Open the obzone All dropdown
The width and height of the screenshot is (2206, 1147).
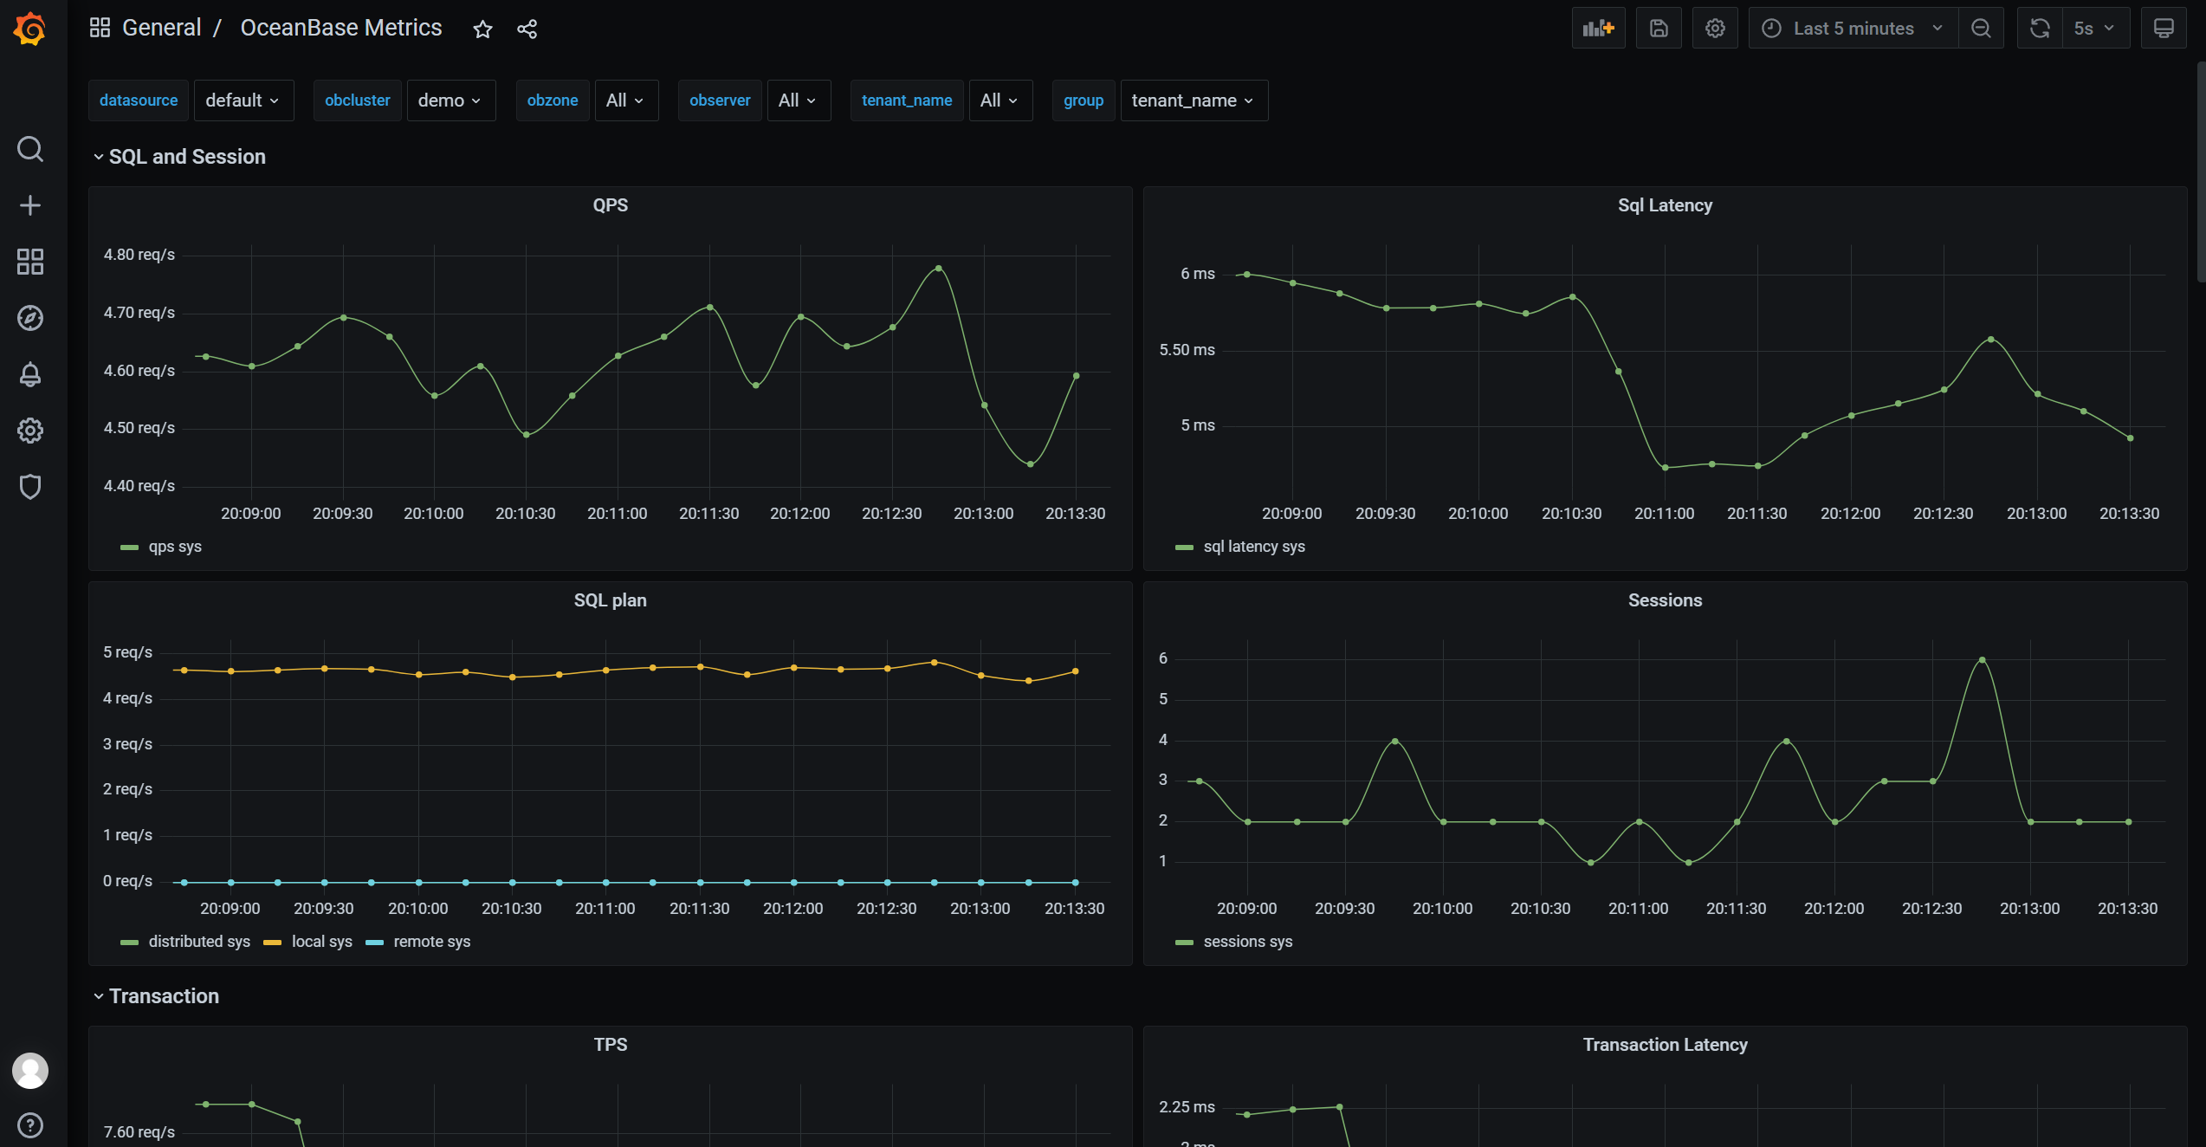pos(626,100)
